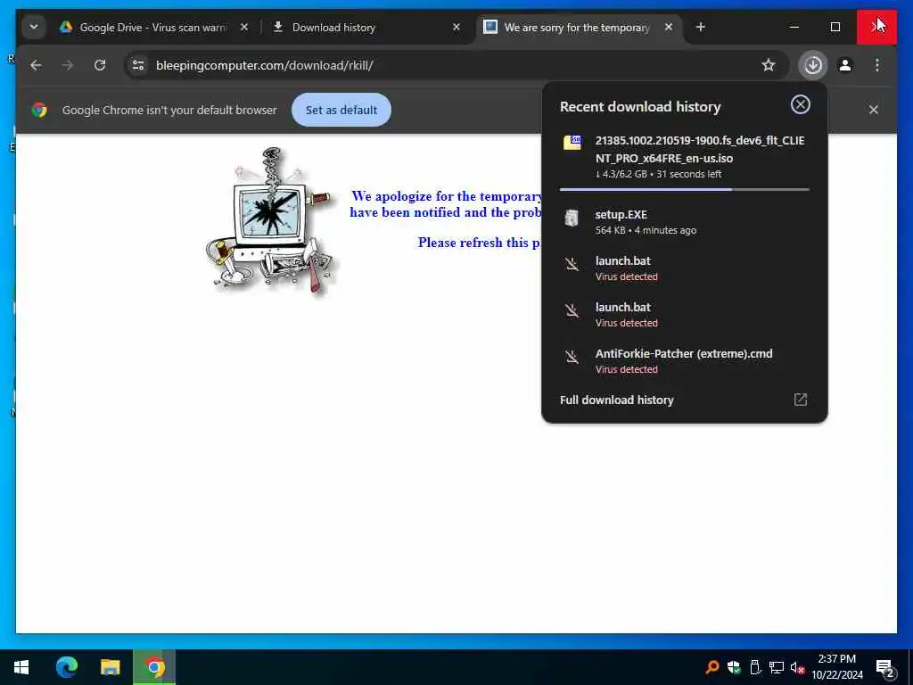Select the 'We are sorry for the temporary' tab
This screenshot has width=913, height=685.
577,28
